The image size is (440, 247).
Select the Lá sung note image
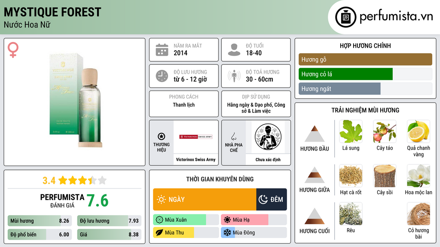pos(351,132)
